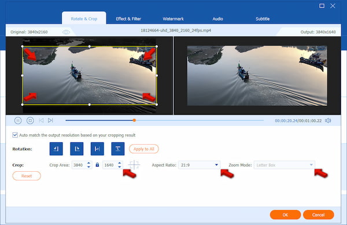Screen dimensions: 347x225
Task: Click the top-left crop handle
Action: coord(22,46)
